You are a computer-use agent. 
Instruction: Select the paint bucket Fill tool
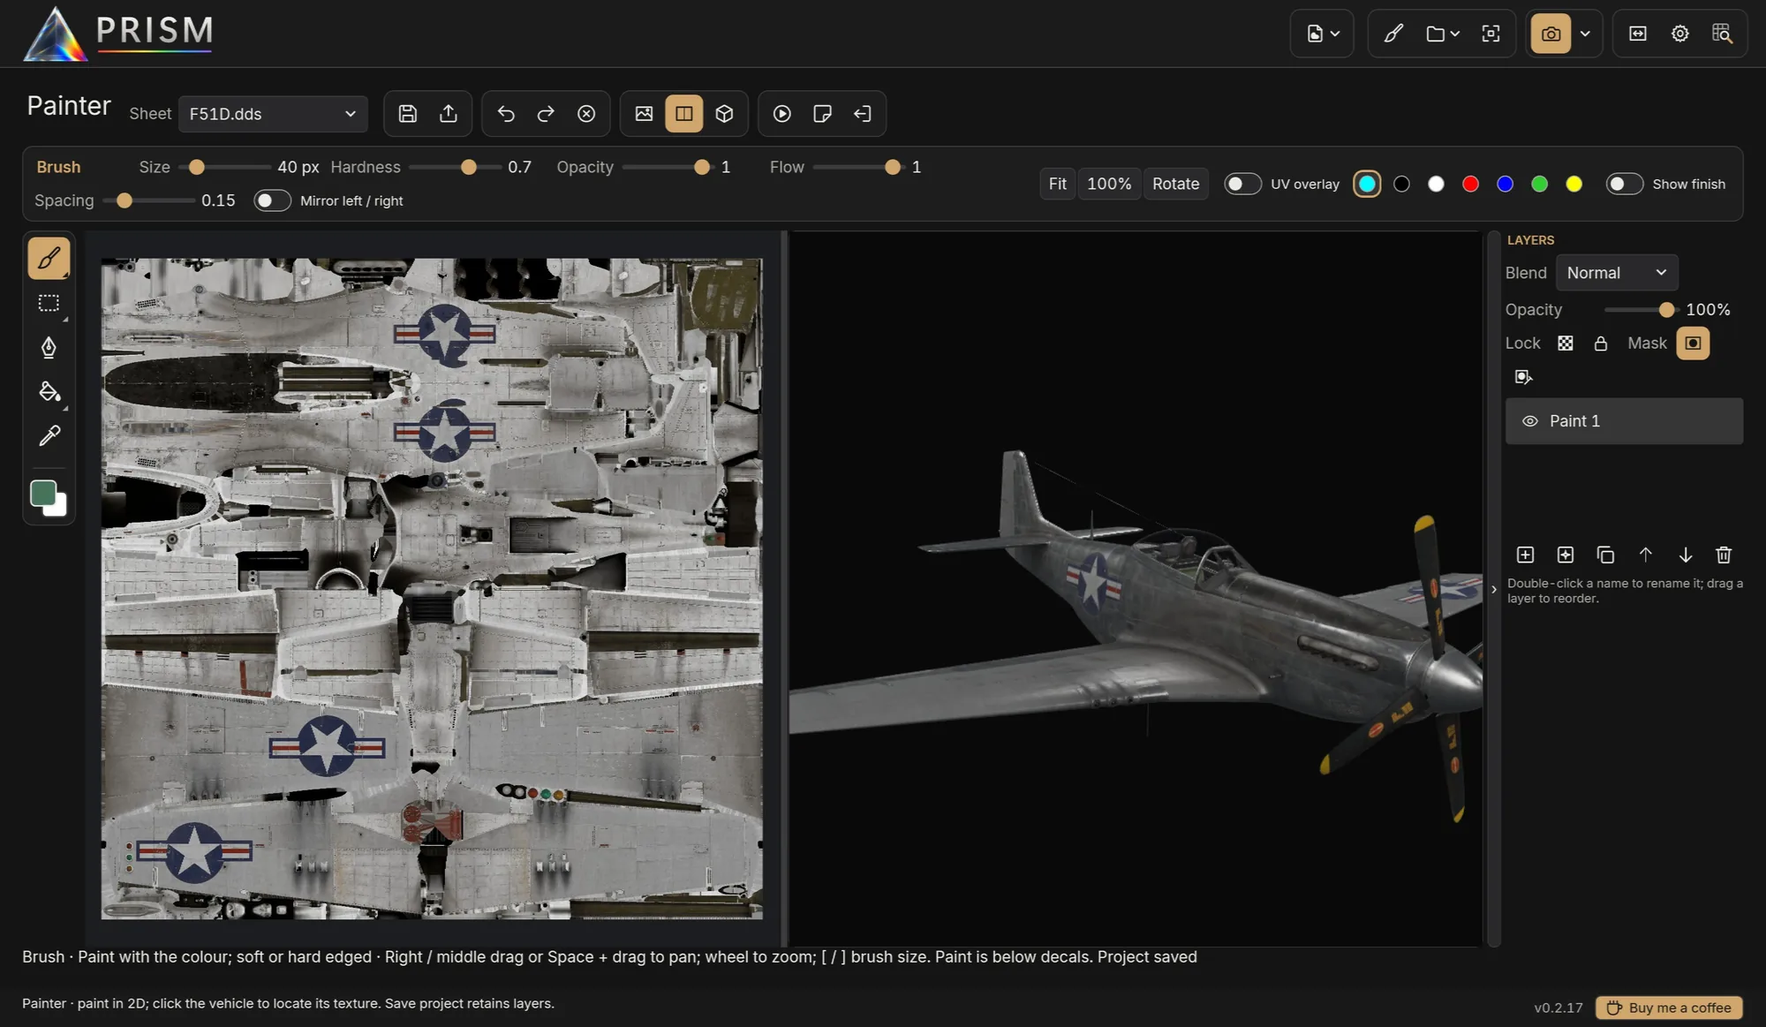(49, 391)
